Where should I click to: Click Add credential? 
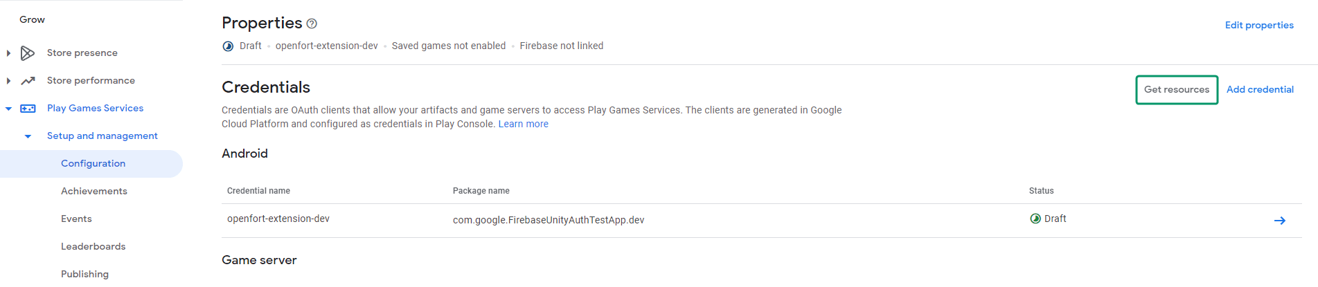point(1260,90)
